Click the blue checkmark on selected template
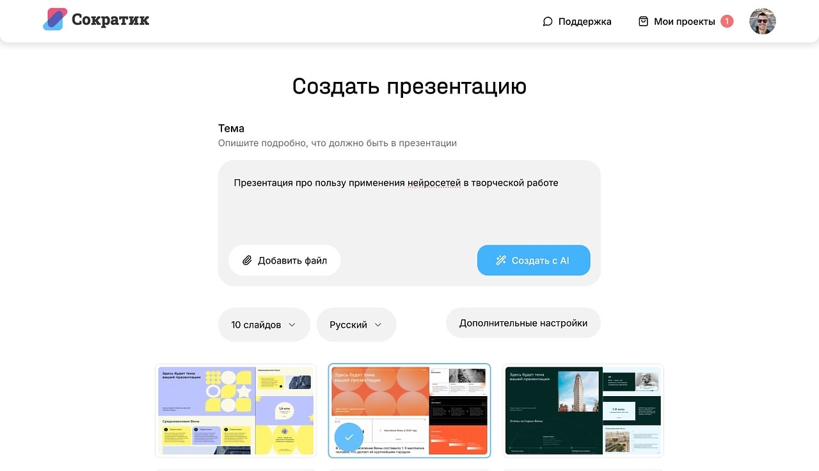The image size is (819, 471). click(x=349, y=437)
